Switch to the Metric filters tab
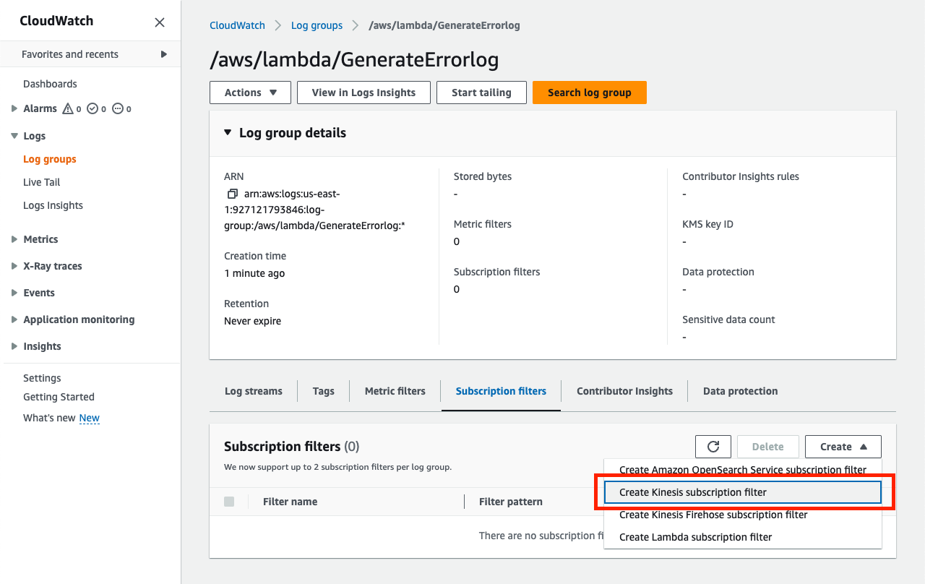The height and width of the screenshot is (584, 925). tap(395, 391)
